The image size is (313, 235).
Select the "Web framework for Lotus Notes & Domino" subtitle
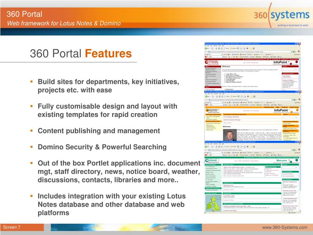(x=64, y=23)
